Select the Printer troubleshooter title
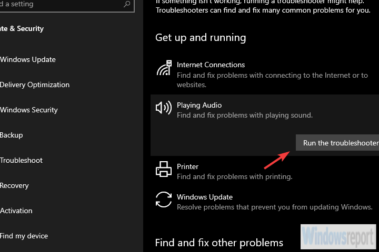This screenshot has width=379, height=252. click(187, 166)
